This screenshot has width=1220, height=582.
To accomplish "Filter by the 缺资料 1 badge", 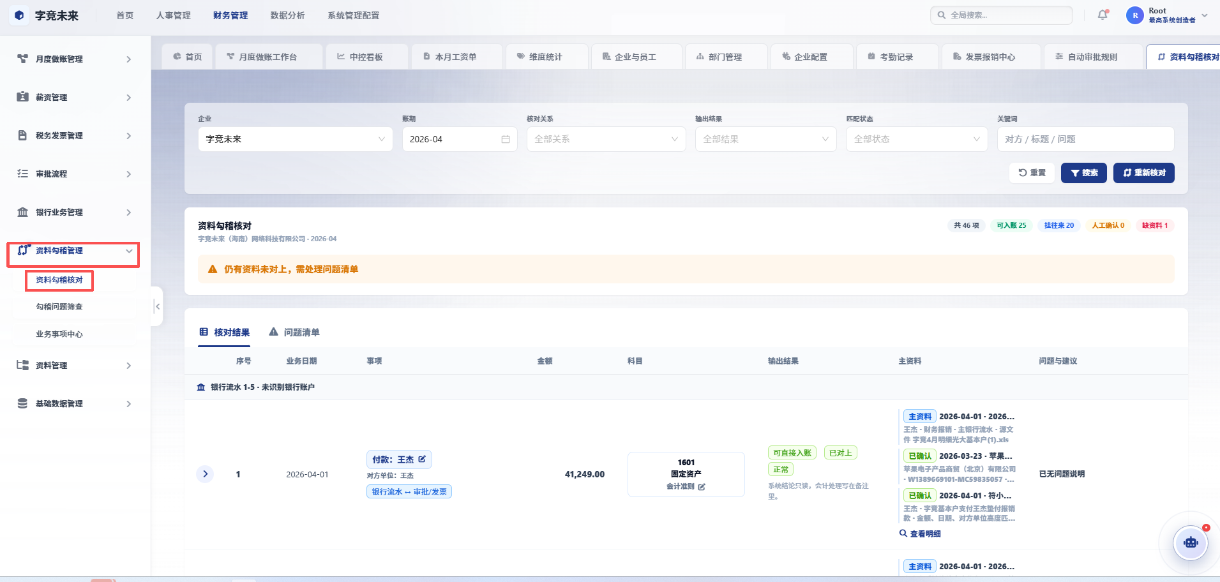I will (1155, 225).
